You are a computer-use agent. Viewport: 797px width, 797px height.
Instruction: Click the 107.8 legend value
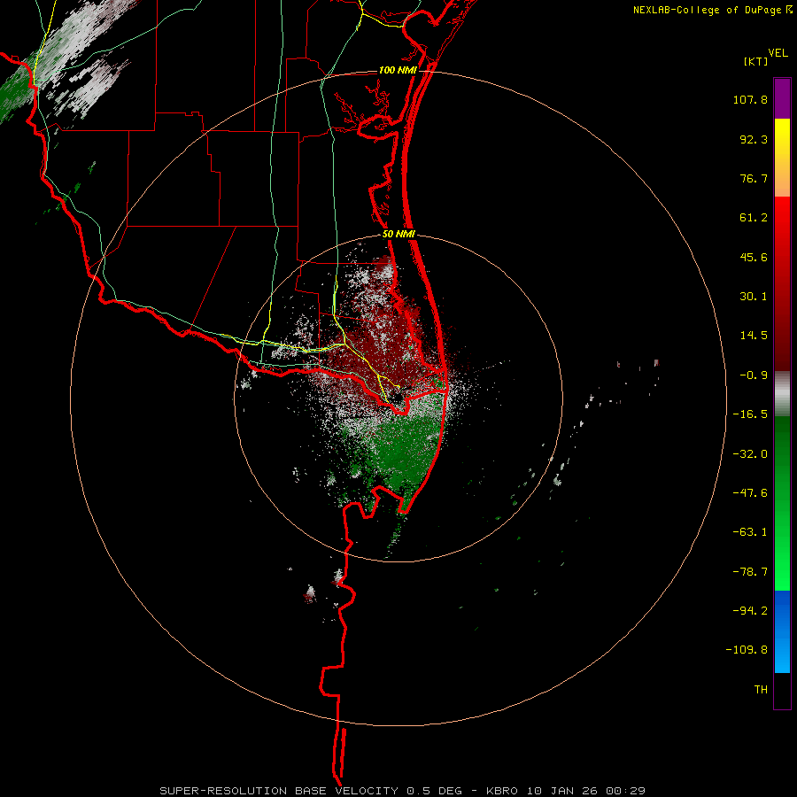[x=750, y=99]
